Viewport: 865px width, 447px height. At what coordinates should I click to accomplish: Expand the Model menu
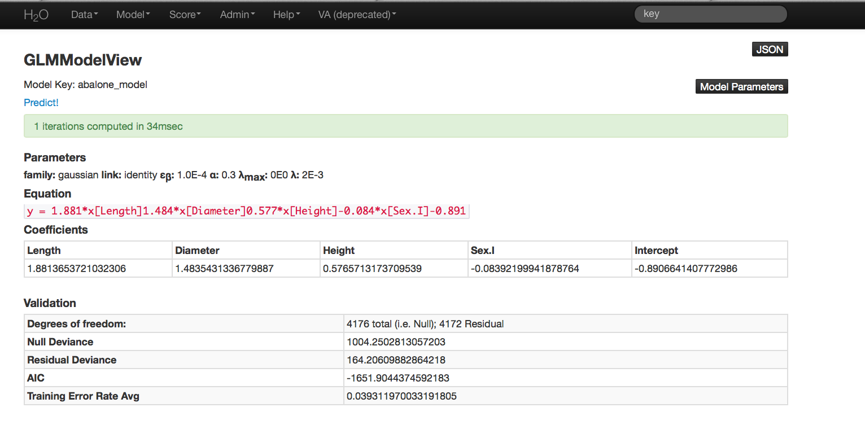(x=133, y=15)
